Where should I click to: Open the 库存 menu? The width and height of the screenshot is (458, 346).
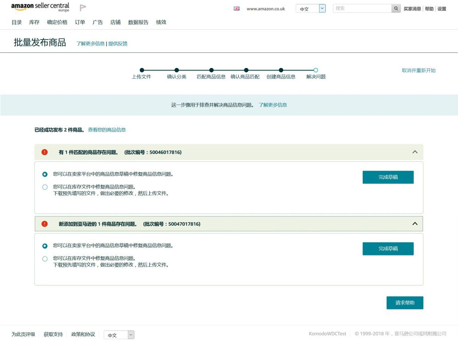[34, 22]
